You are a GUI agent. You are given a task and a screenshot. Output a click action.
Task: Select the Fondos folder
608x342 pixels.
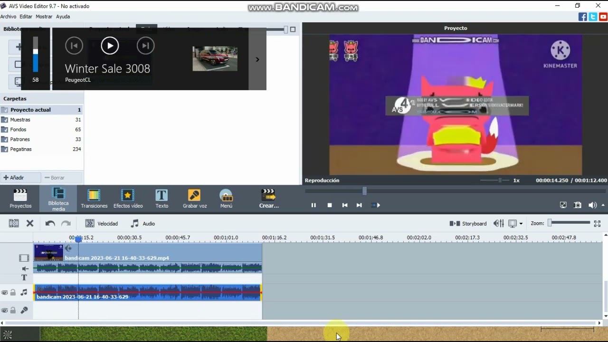point(41,130)
